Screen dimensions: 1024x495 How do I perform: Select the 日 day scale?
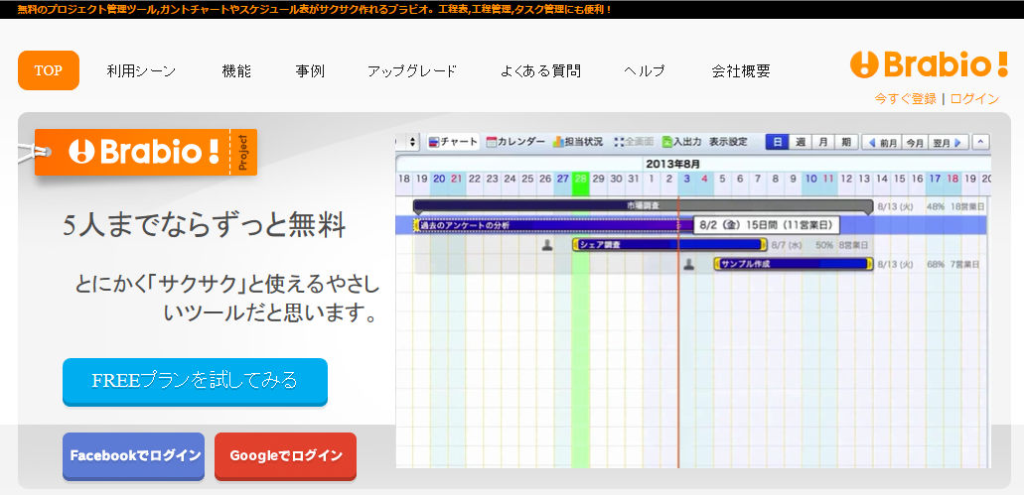pyautogui.click(x=777, y=142)
